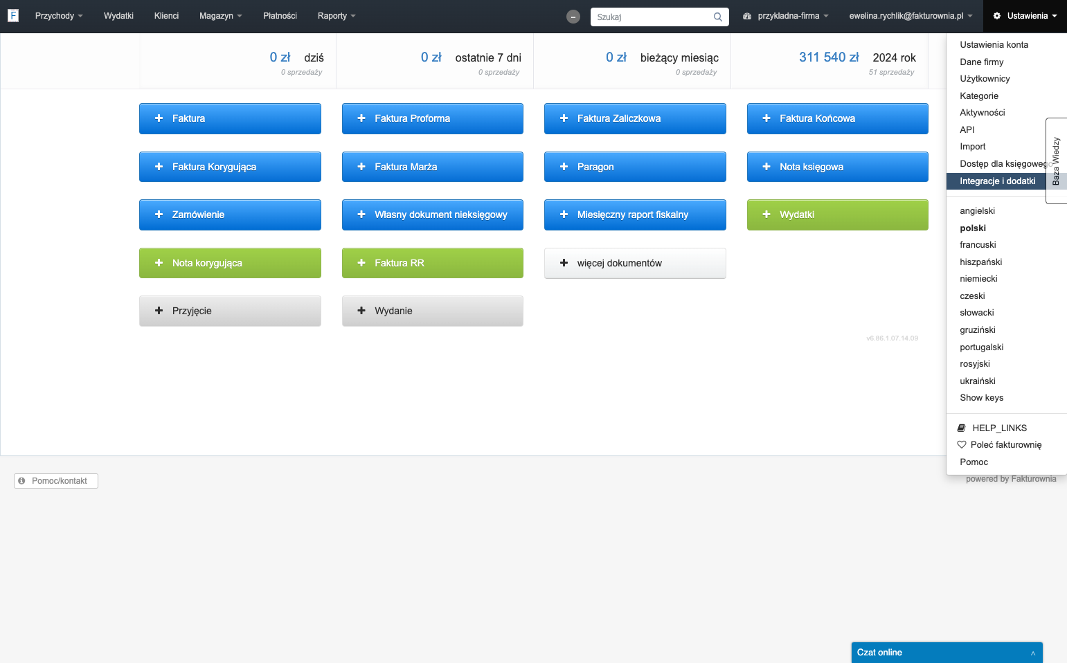1067x663 pixels.
Task: Choose Ustawienia konta from settings menu
Action: 994,45
